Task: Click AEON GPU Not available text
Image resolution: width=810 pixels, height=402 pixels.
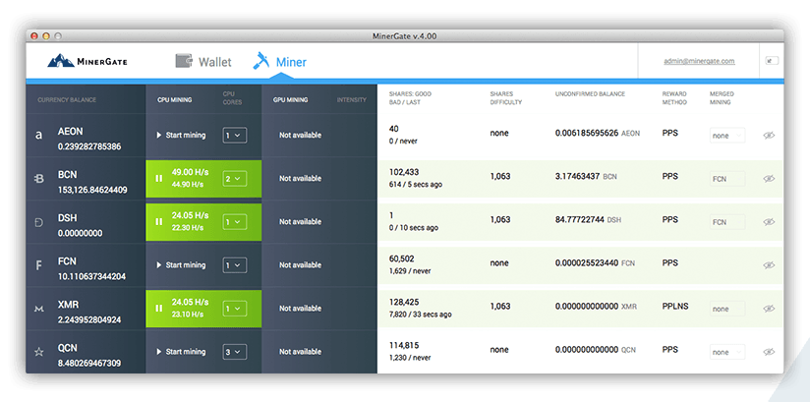Action: click(x=300, y=135)
